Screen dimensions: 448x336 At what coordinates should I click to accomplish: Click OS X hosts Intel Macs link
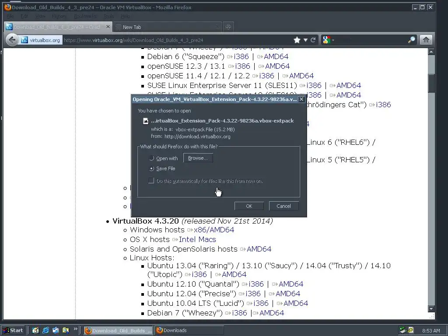pyautogui.click(x=197, y=239)
